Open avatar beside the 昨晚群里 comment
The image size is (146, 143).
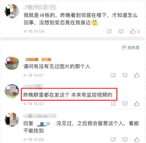[x=12, y=91]
